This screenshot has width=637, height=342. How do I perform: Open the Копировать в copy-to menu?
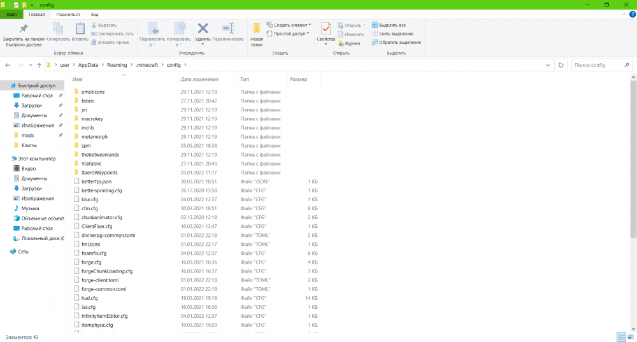[178, 34]
